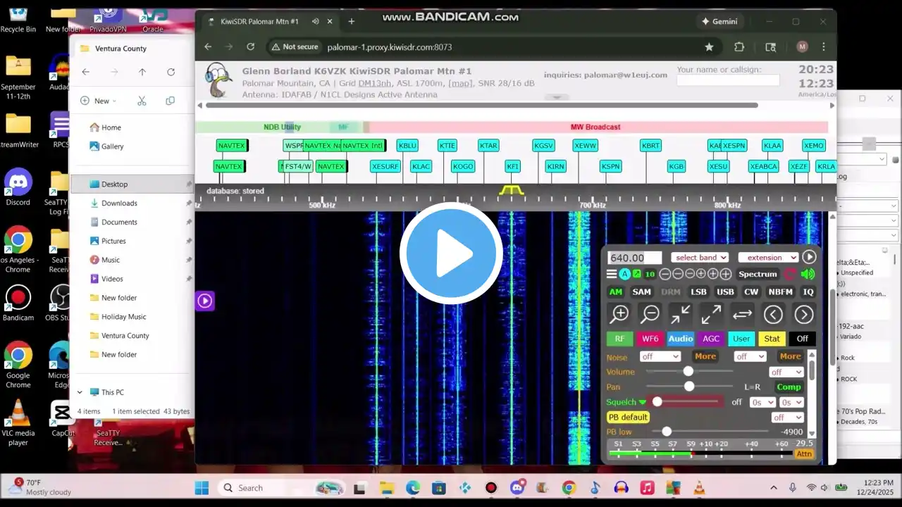Open the Windows Start menu

point(202,487)
